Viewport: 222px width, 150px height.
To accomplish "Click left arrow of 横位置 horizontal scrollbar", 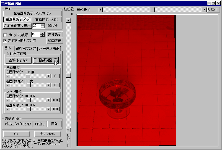I will tap(100, 10).
